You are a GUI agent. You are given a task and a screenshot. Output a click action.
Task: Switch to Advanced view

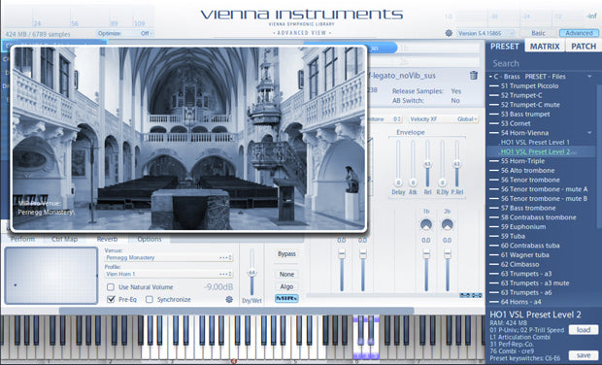click(579, 33)
